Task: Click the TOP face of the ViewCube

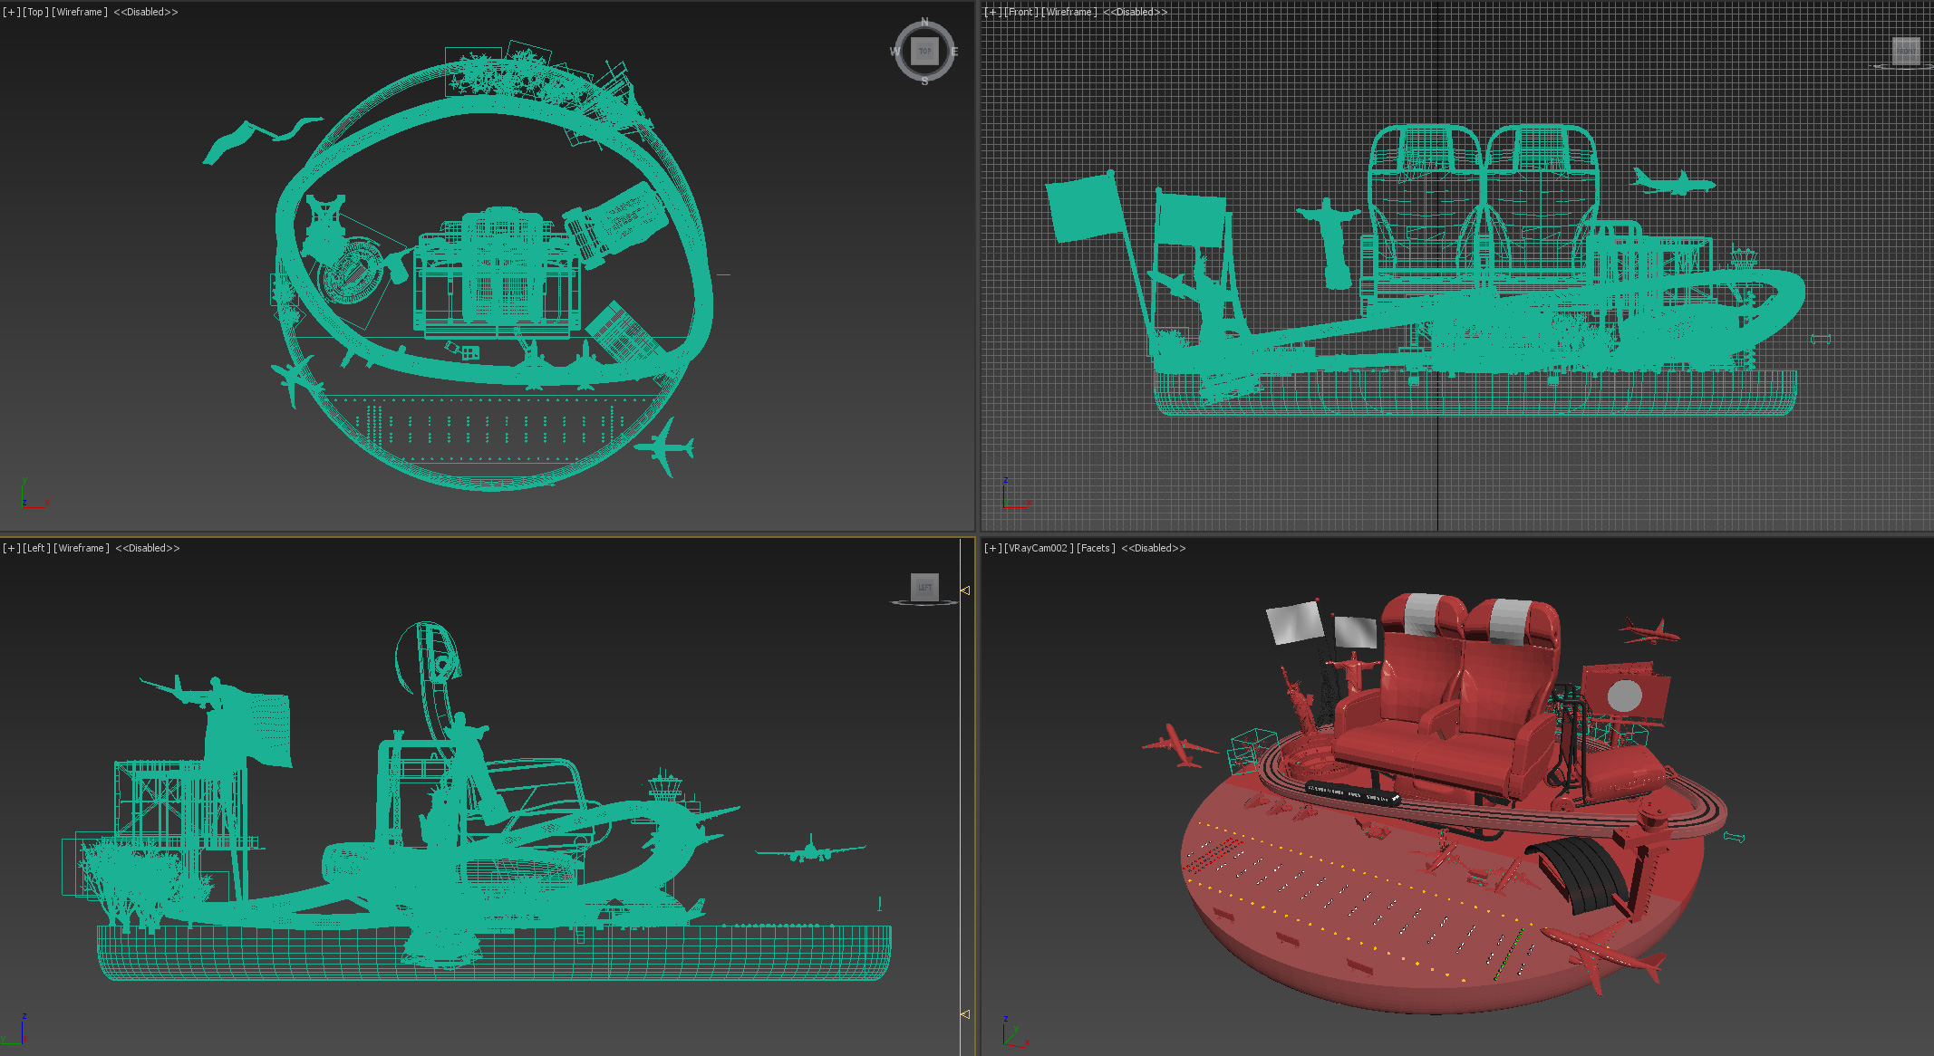Action: (923, 51)
